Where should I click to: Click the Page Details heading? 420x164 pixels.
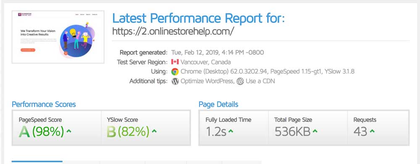click(218, 104)
